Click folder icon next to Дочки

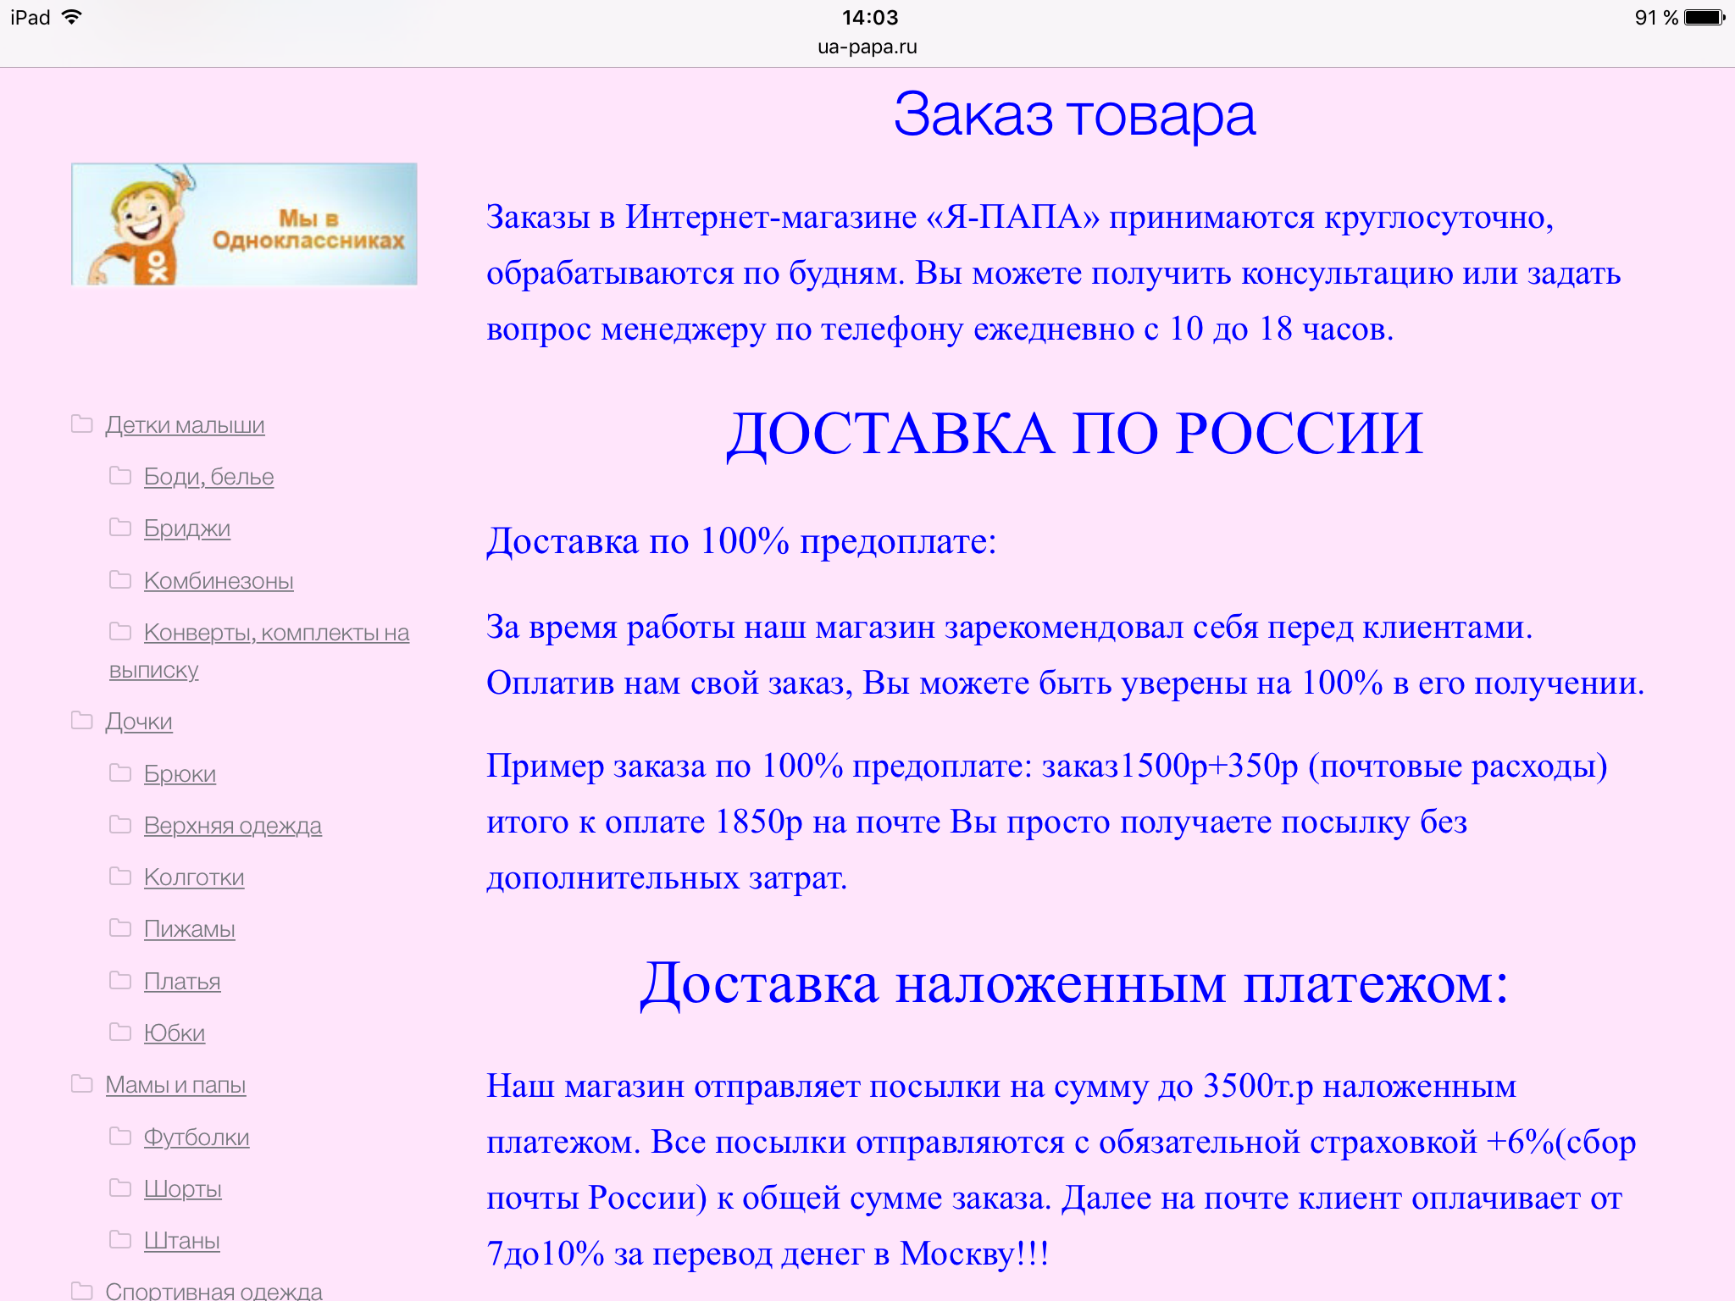pos(82,720)
